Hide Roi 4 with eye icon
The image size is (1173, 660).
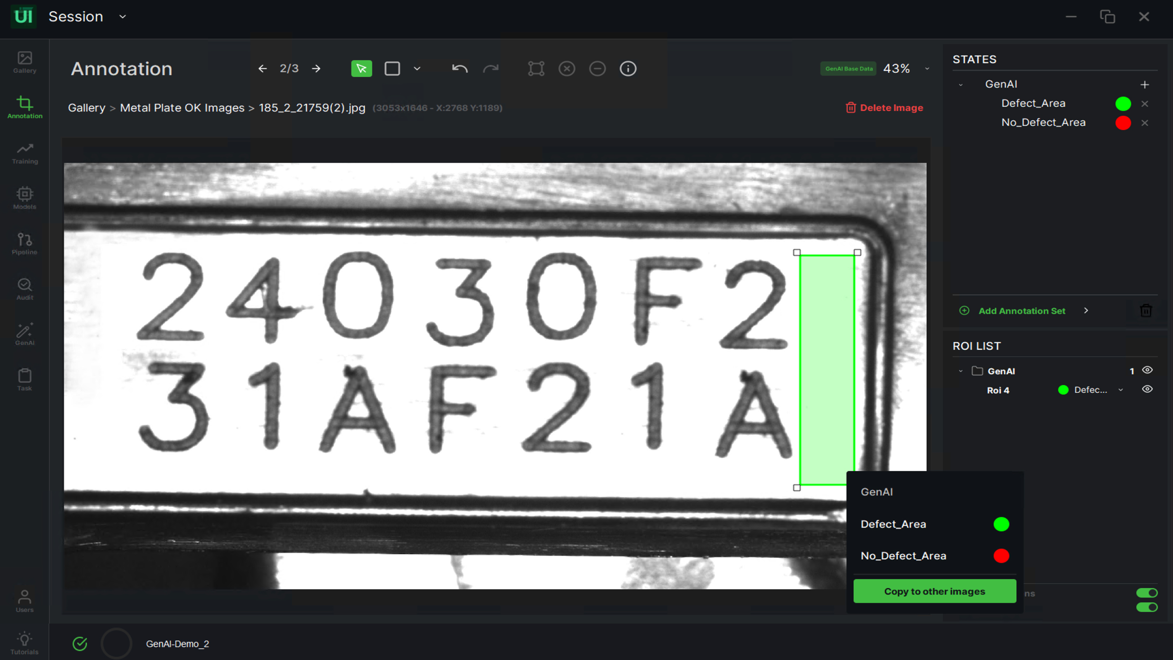point(1147,389)
